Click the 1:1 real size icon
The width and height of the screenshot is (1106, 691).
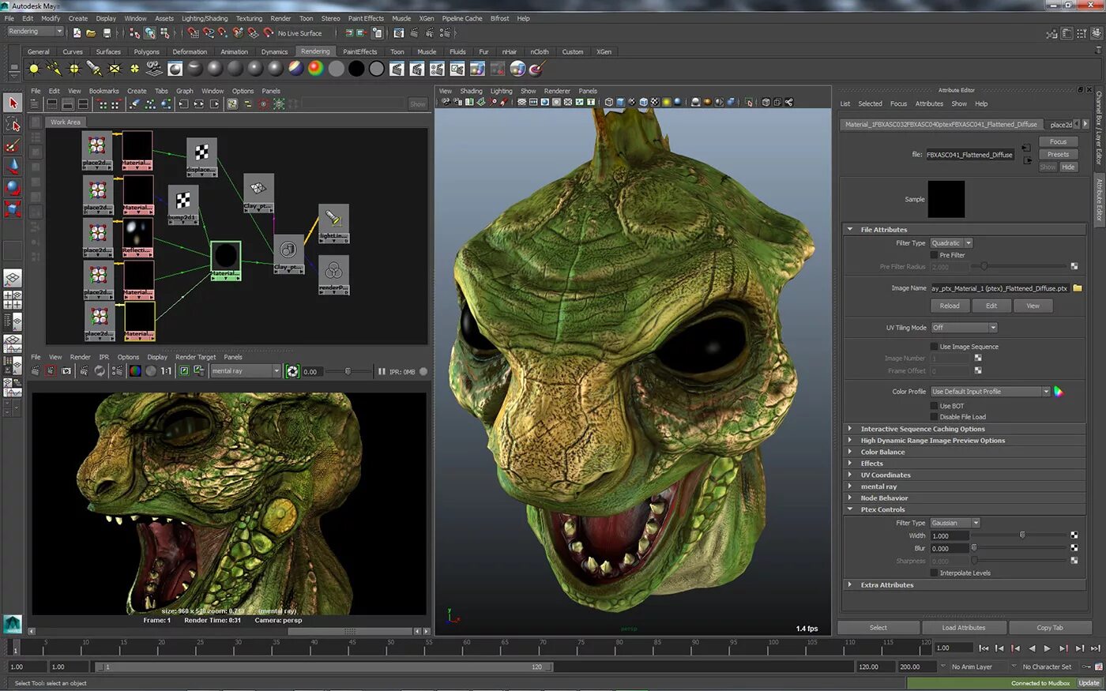tap(166, 371)
